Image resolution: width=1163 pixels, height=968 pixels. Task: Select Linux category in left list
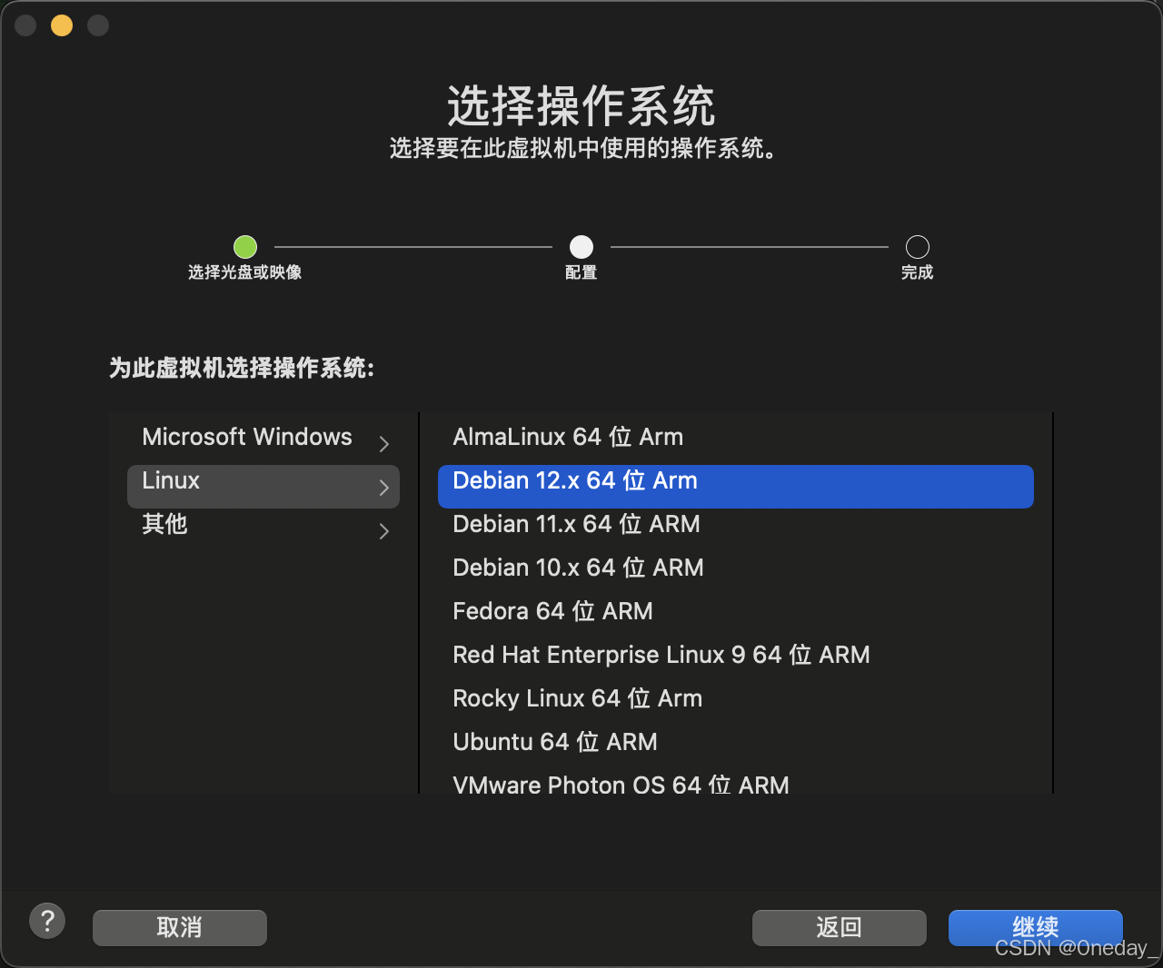point(263,486)
